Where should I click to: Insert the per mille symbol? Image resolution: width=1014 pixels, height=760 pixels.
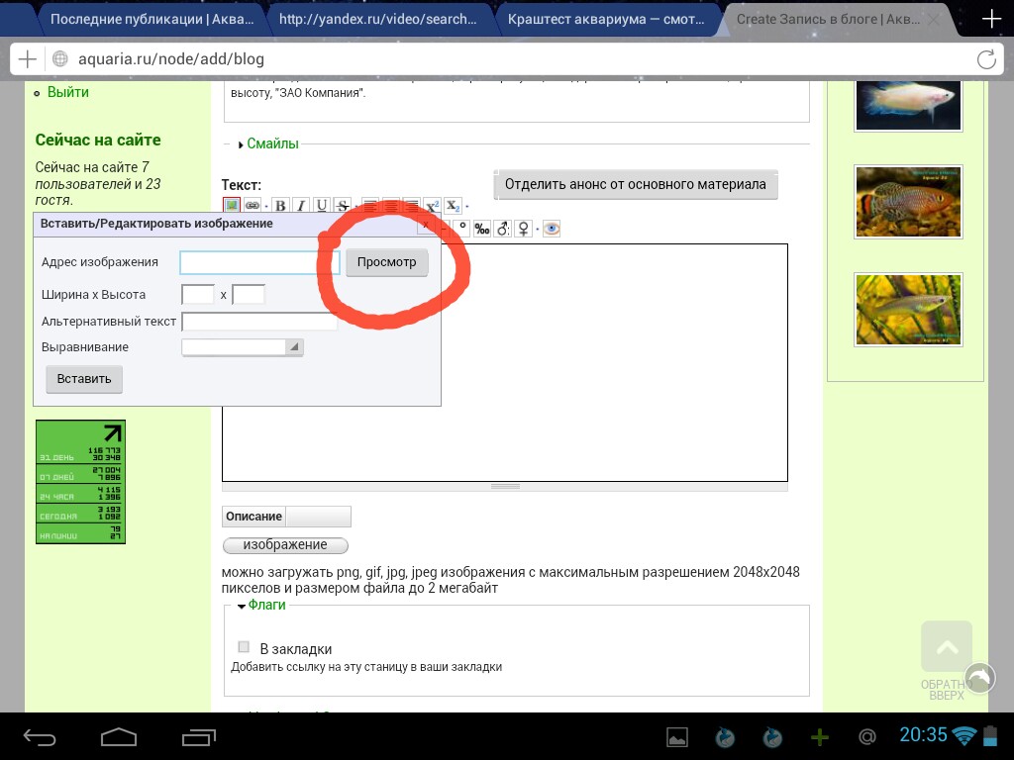tap(482, 229)
